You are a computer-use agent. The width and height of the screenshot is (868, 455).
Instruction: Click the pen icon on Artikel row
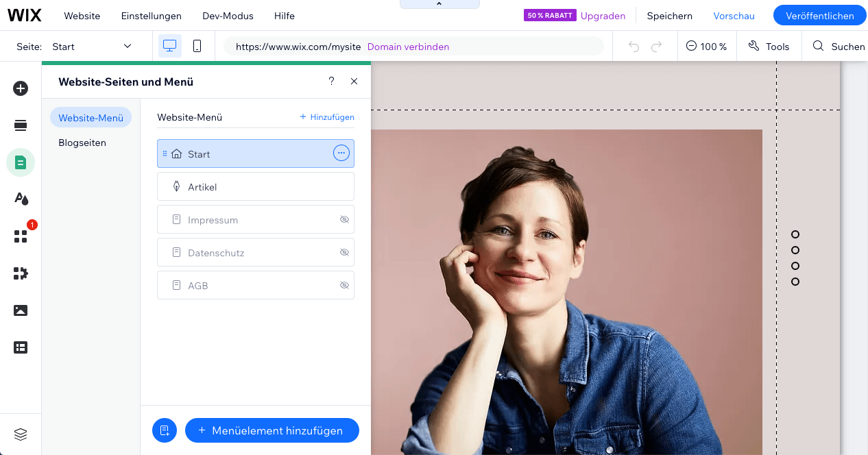pos(176,186)
